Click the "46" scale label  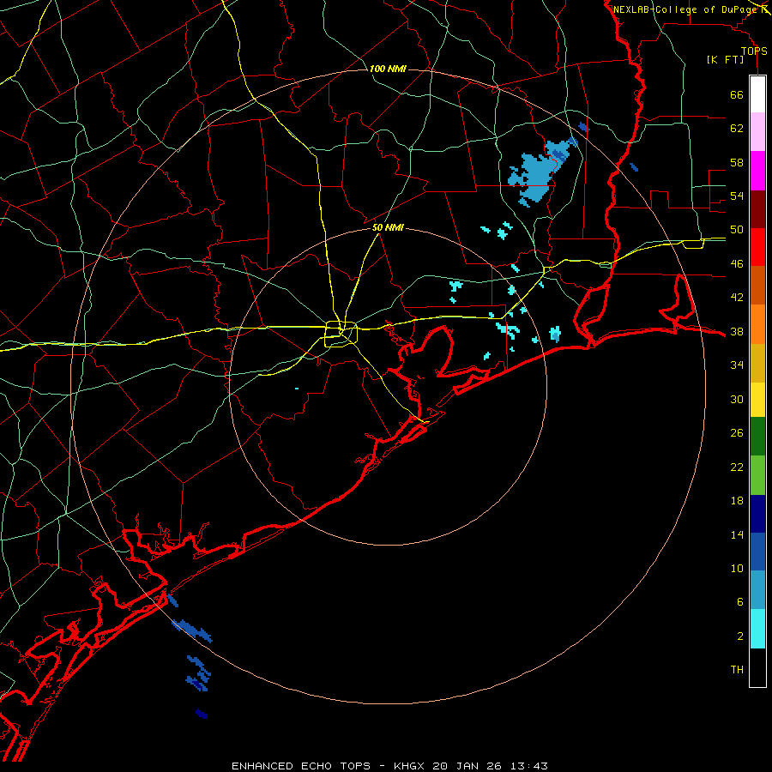[x=737, y=264]
